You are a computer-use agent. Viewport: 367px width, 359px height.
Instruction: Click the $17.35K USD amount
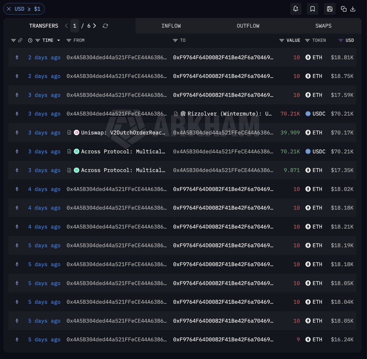pyautogui.click(x=342, y=170)
